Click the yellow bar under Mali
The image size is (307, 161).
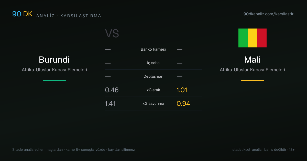(x=253, y=81)
